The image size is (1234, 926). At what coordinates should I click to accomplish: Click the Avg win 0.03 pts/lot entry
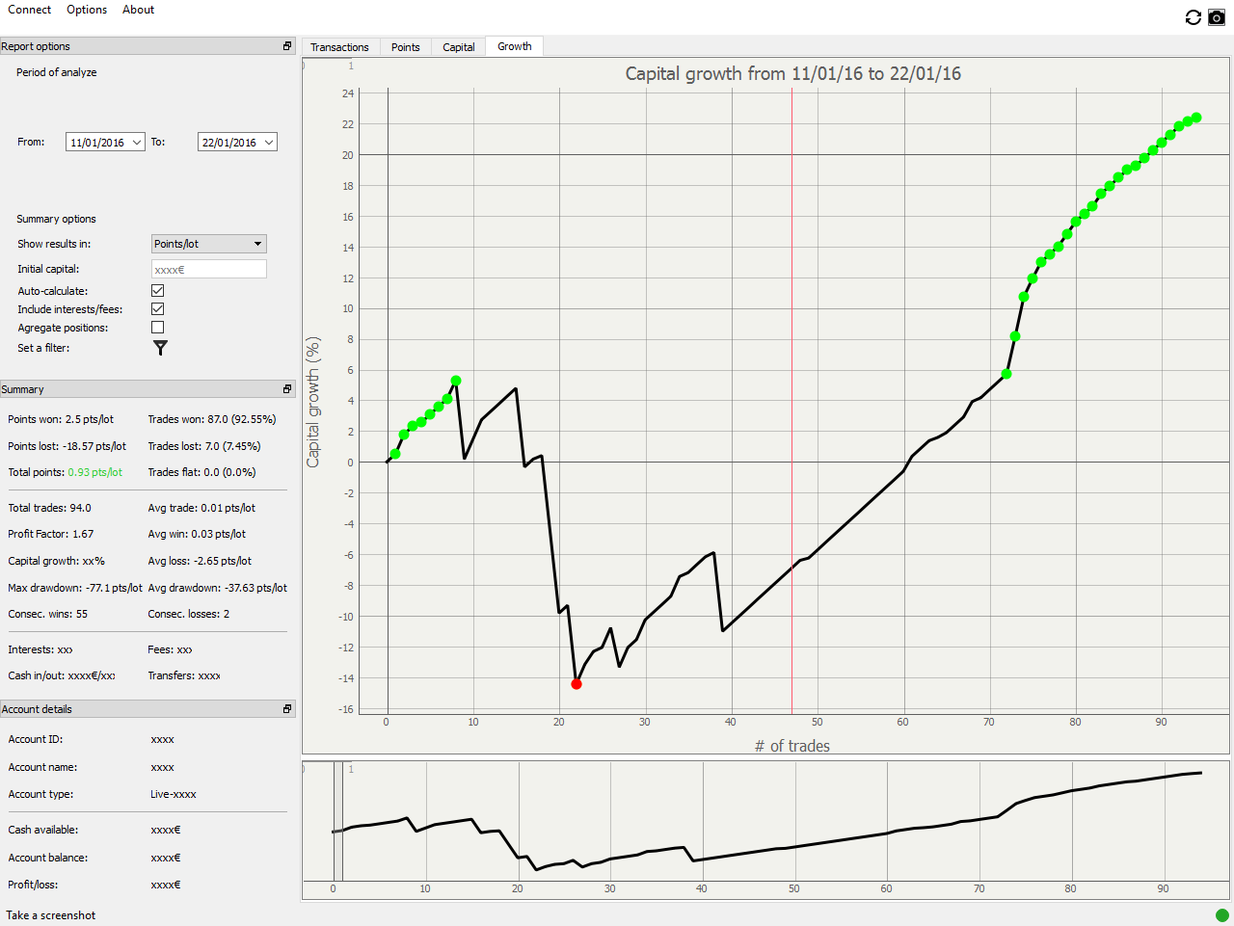click(197, 534)
